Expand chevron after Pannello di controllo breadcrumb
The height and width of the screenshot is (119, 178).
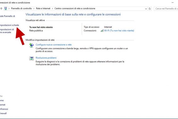coord(34,9)
